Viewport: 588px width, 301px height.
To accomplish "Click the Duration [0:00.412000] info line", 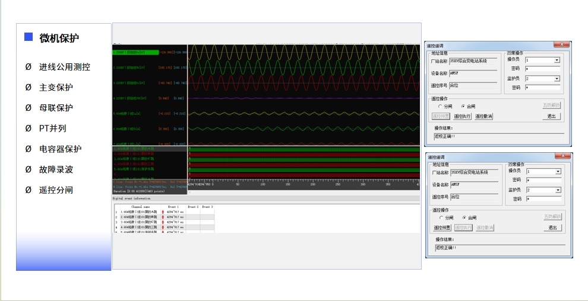I will (139, 191).
